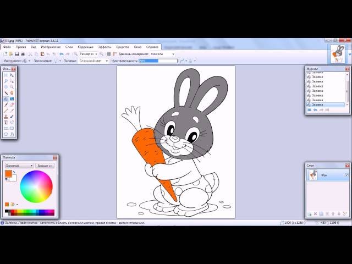Toggle the pixel grid icon
Image resolution: width=352 pixels, height=264 pixels.
click(109, 54)
